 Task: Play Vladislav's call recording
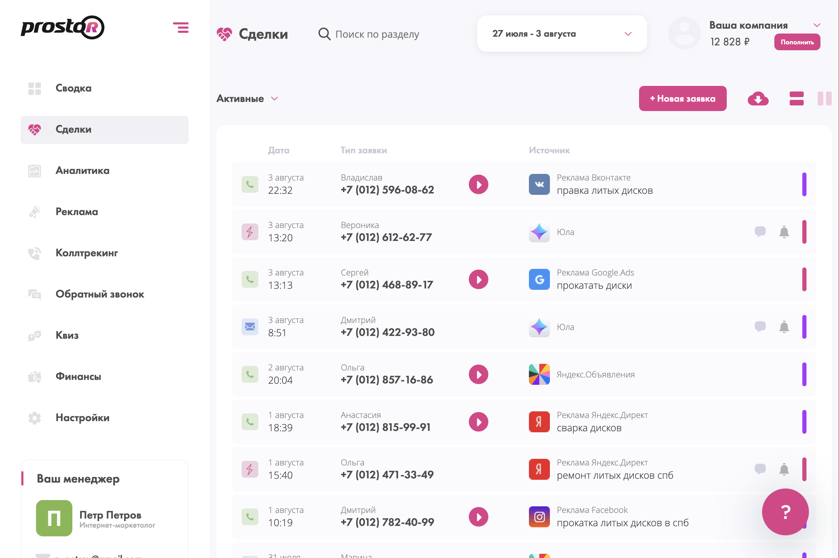[x=478, y=184]
